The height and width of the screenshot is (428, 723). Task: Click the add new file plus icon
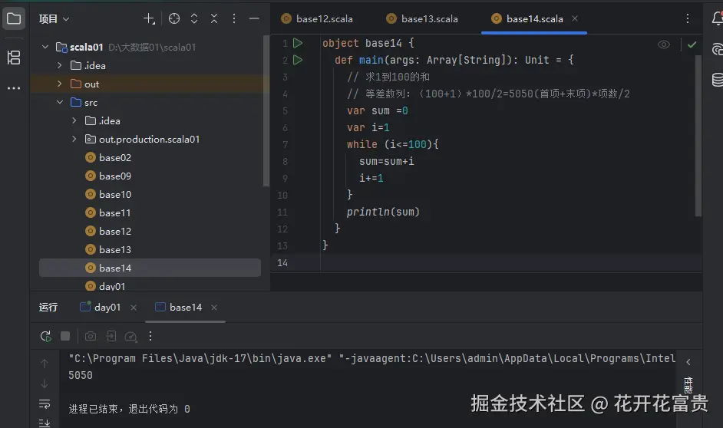coord(149,19)
